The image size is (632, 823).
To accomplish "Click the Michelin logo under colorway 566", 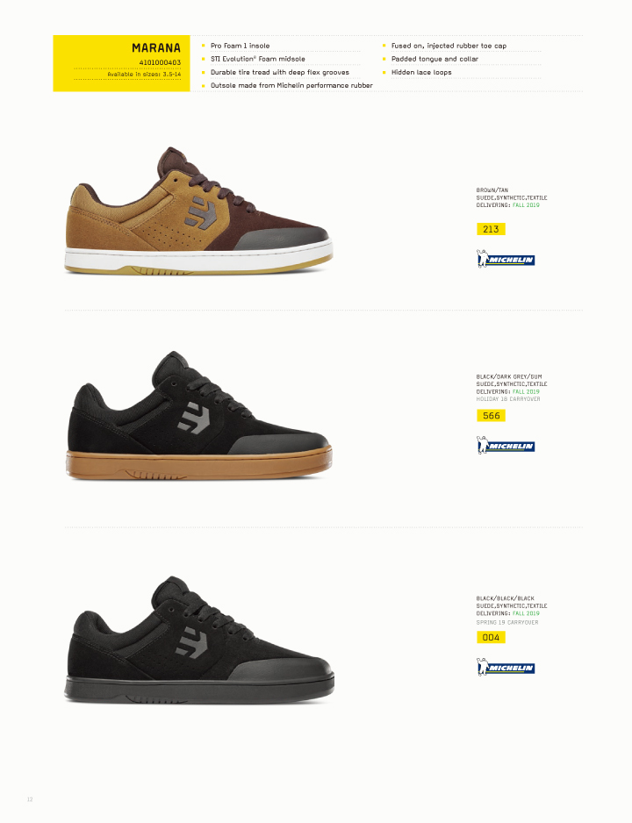I will coord(506,446).
